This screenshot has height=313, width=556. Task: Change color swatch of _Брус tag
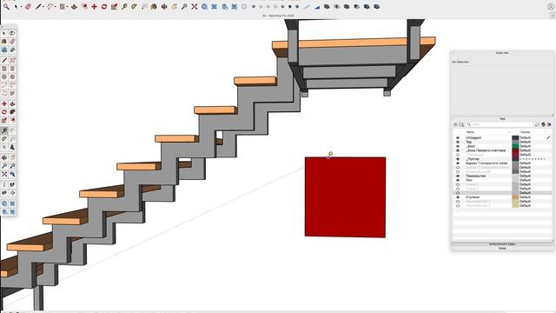tap(515, 146)
